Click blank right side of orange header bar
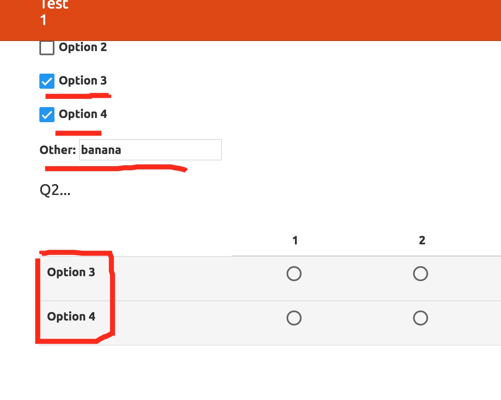This screenshot has height=400, width=501. tap(335, 19)
